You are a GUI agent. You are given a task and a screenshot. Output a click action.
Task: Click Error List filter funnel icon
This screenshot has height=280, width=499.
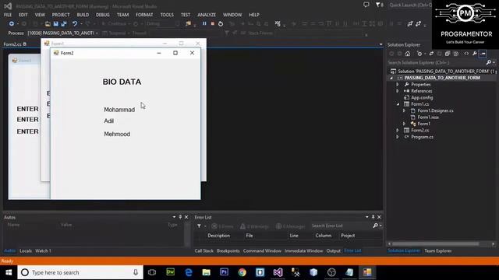tap(199, 226)
